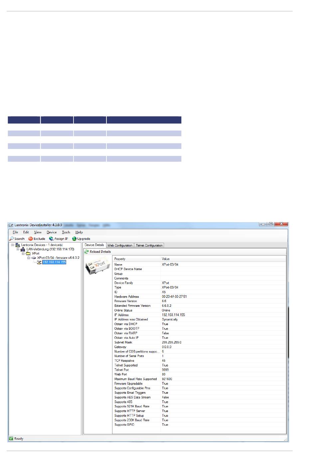Click Telnet Port value 9999
316x462 pixels.
(x=165, y=370)
